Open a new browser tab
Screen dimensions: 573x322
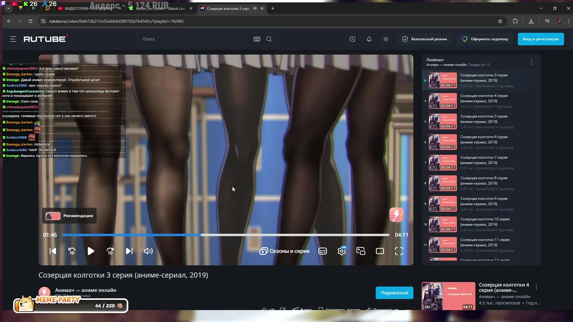(x=273, y=8)
